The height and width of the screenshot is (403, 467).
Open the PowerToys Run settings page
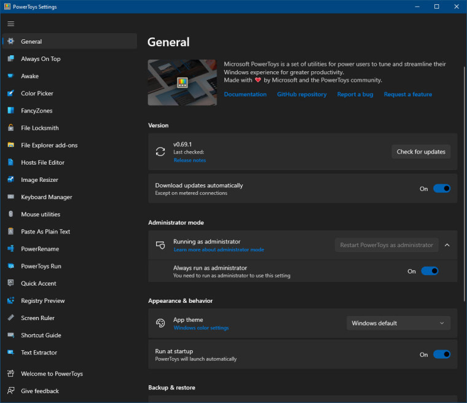point(41,266)
